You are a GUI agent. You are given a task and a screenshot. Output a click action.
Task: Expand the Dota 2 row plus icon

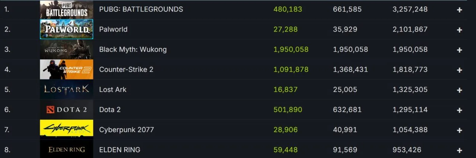460,110
